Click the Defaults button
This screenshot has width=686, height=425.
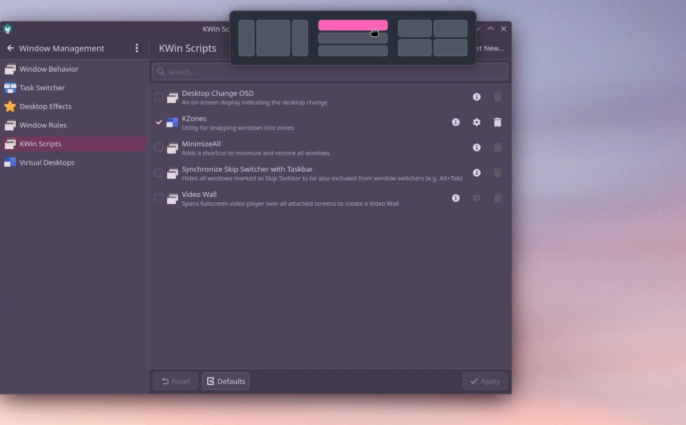click(x=226, y=381)
